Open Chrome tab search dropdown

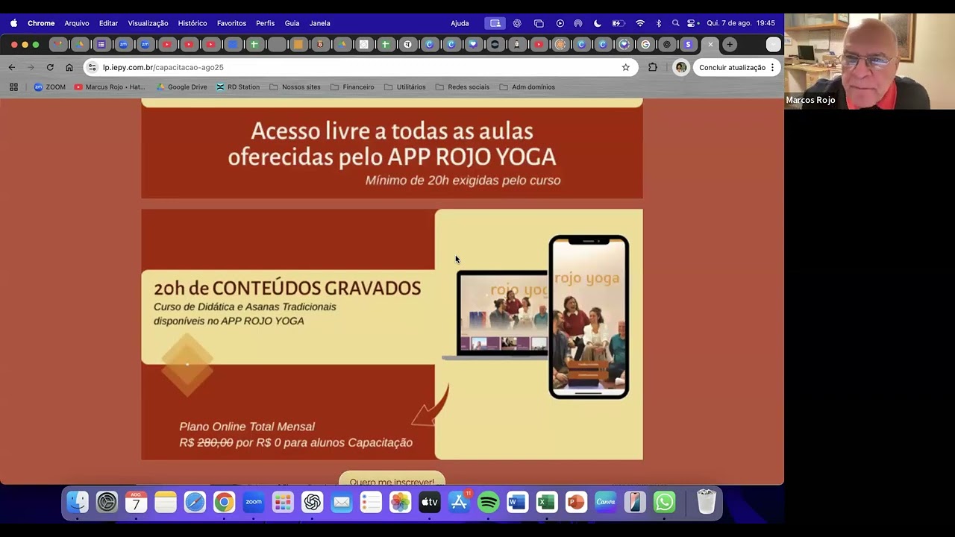(774, 45)
